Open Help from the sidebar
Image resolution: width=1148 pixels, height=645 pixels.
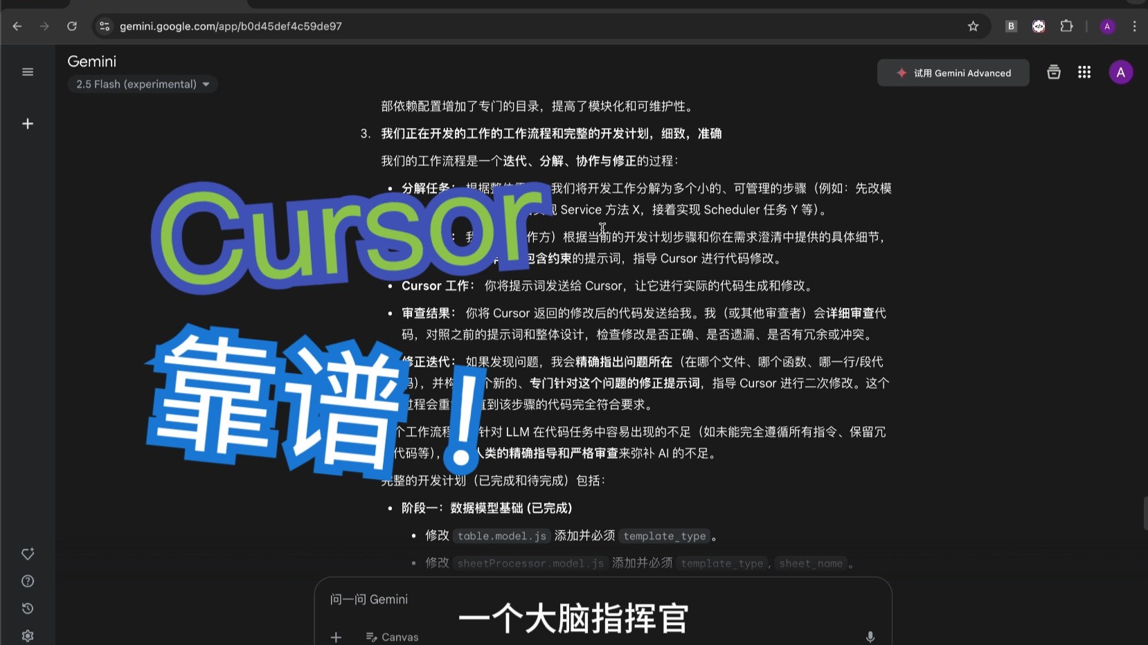coord(28,581)
